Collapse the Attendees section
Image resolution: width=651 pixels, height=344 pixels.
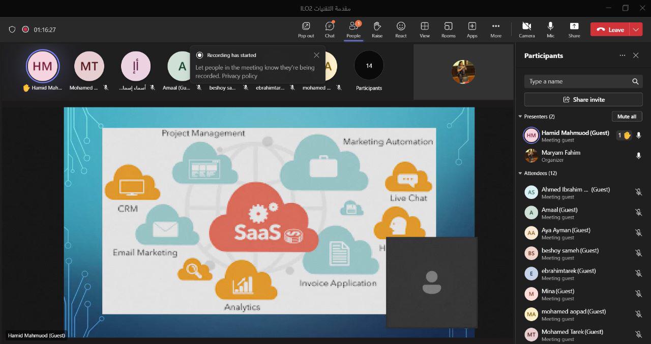(x=520, y=174)
